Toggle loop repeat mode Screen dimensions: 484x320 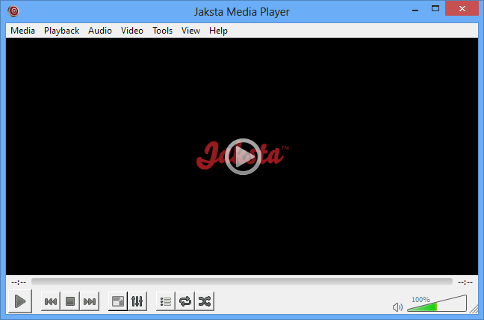(x=185, y=301)
